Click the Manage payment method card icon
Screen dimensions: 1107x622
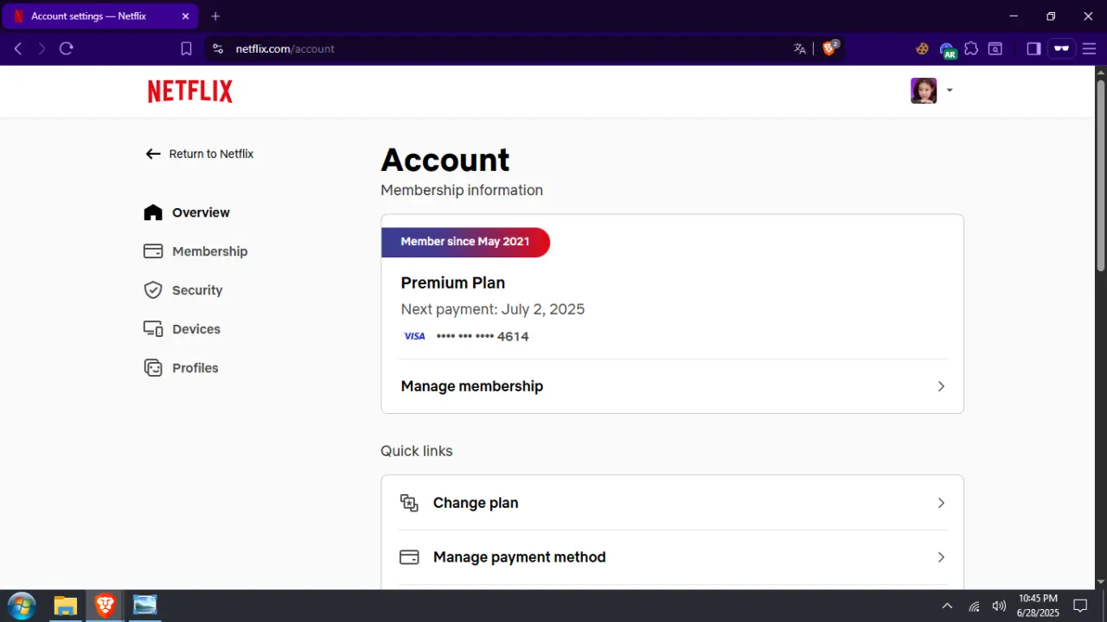pos(409,557)
